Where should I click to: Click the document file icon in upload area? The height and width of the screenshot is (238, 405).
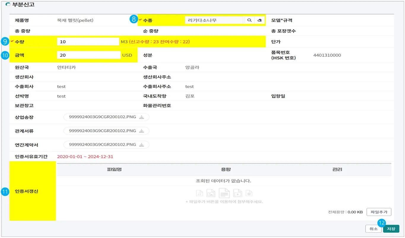click(x=224, y=193)
